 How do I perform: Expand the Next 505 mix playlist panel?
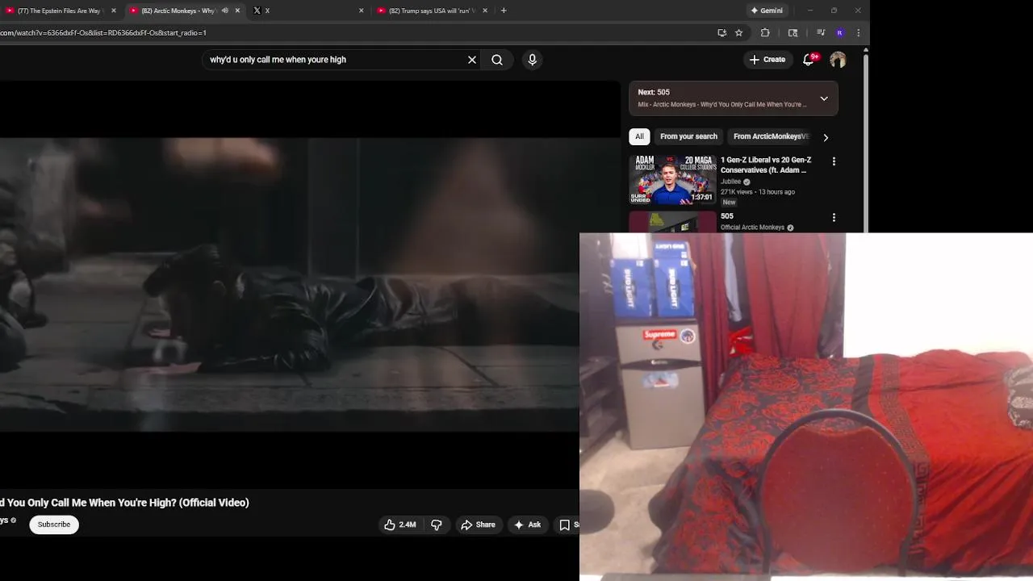click(824, 98)
